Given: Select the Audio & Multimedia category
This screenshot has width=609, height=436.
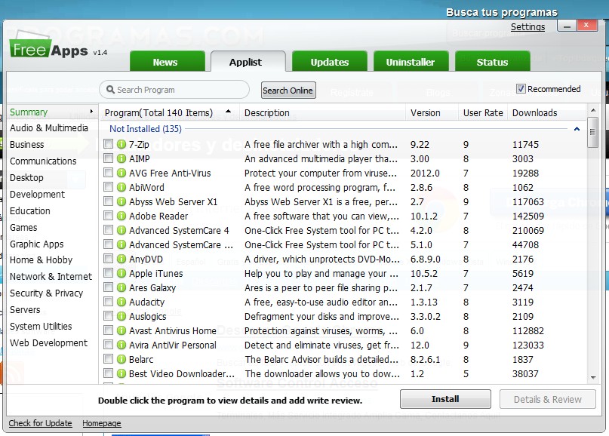Looking at the screenshot, I should pos(49,128).
